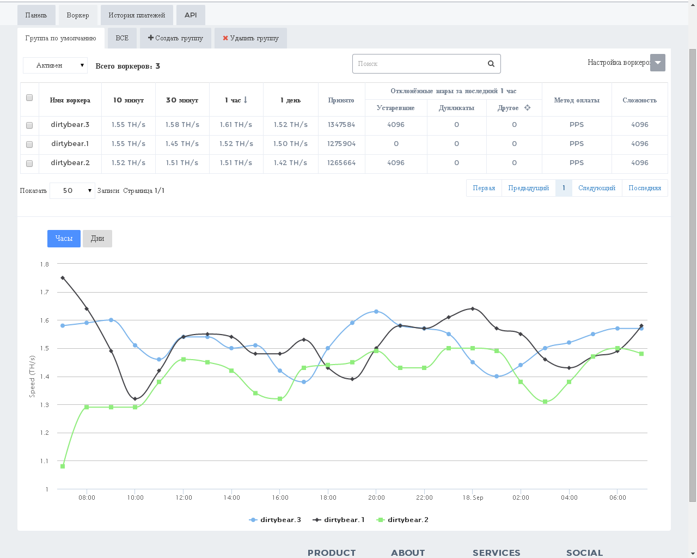Select page 1 in pagination
Viewport: 697px width, 558px height.
coord(564,188)
